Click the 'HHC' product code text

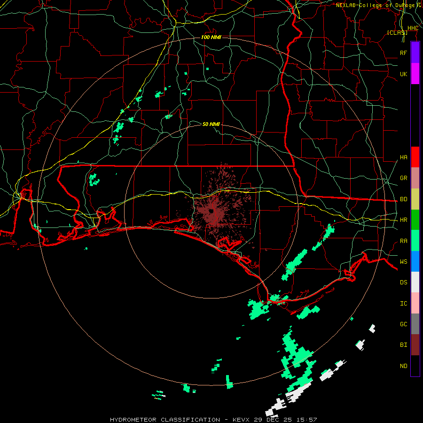coord(413,28)
